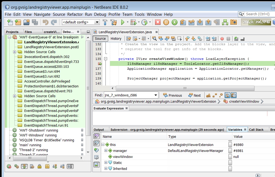Switch to the Call Stack tab
Viewport: 275px width, 177px height.
tap(256, 130)
